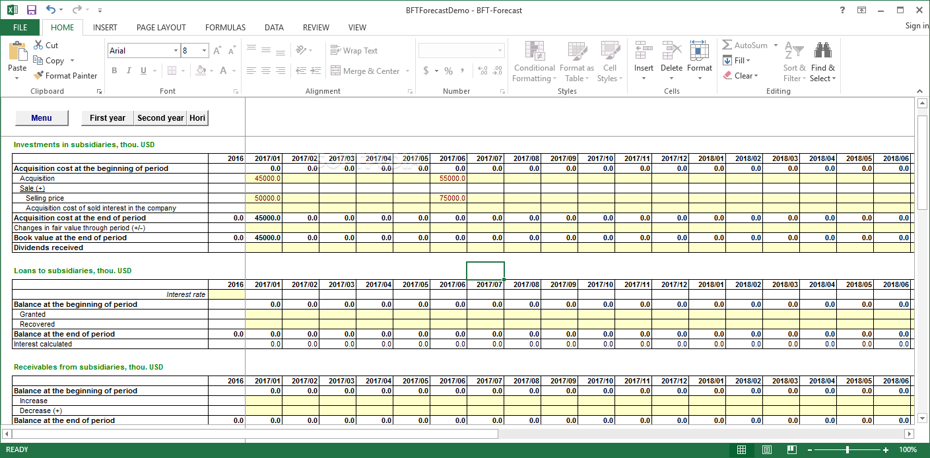Viewport: 930px width, 458px height.
Task: Click the Menu button on the sheet
Action: 42,118
